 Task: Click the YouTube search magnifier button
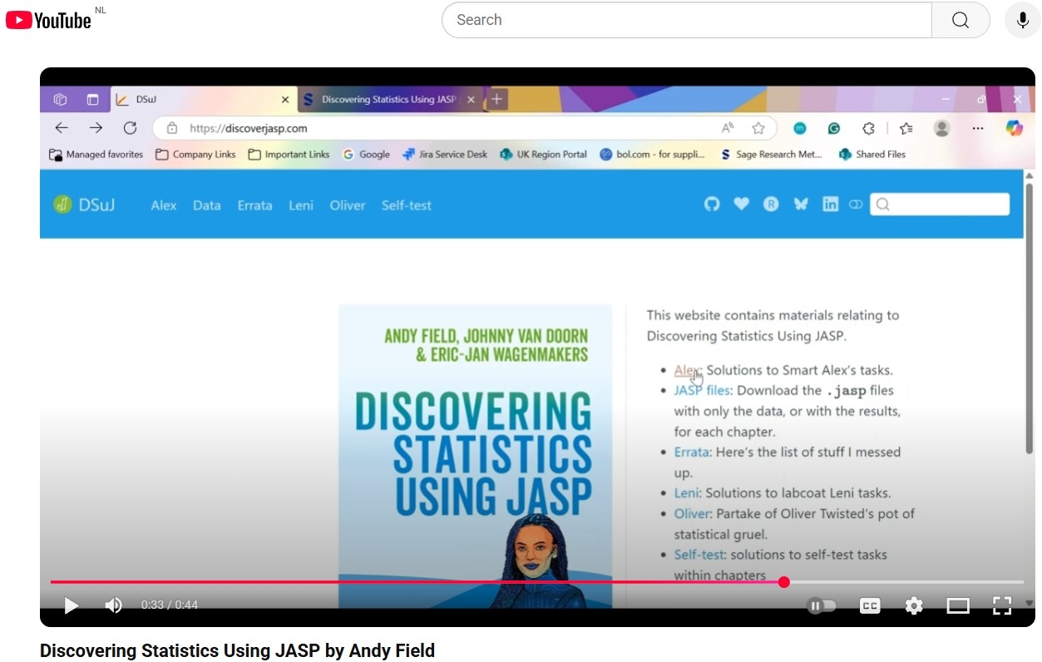(x=961, y=20)
